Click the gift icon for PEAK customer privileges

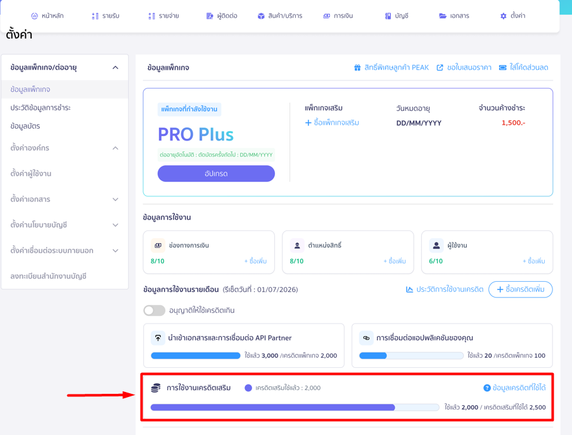tap(357, 68)
